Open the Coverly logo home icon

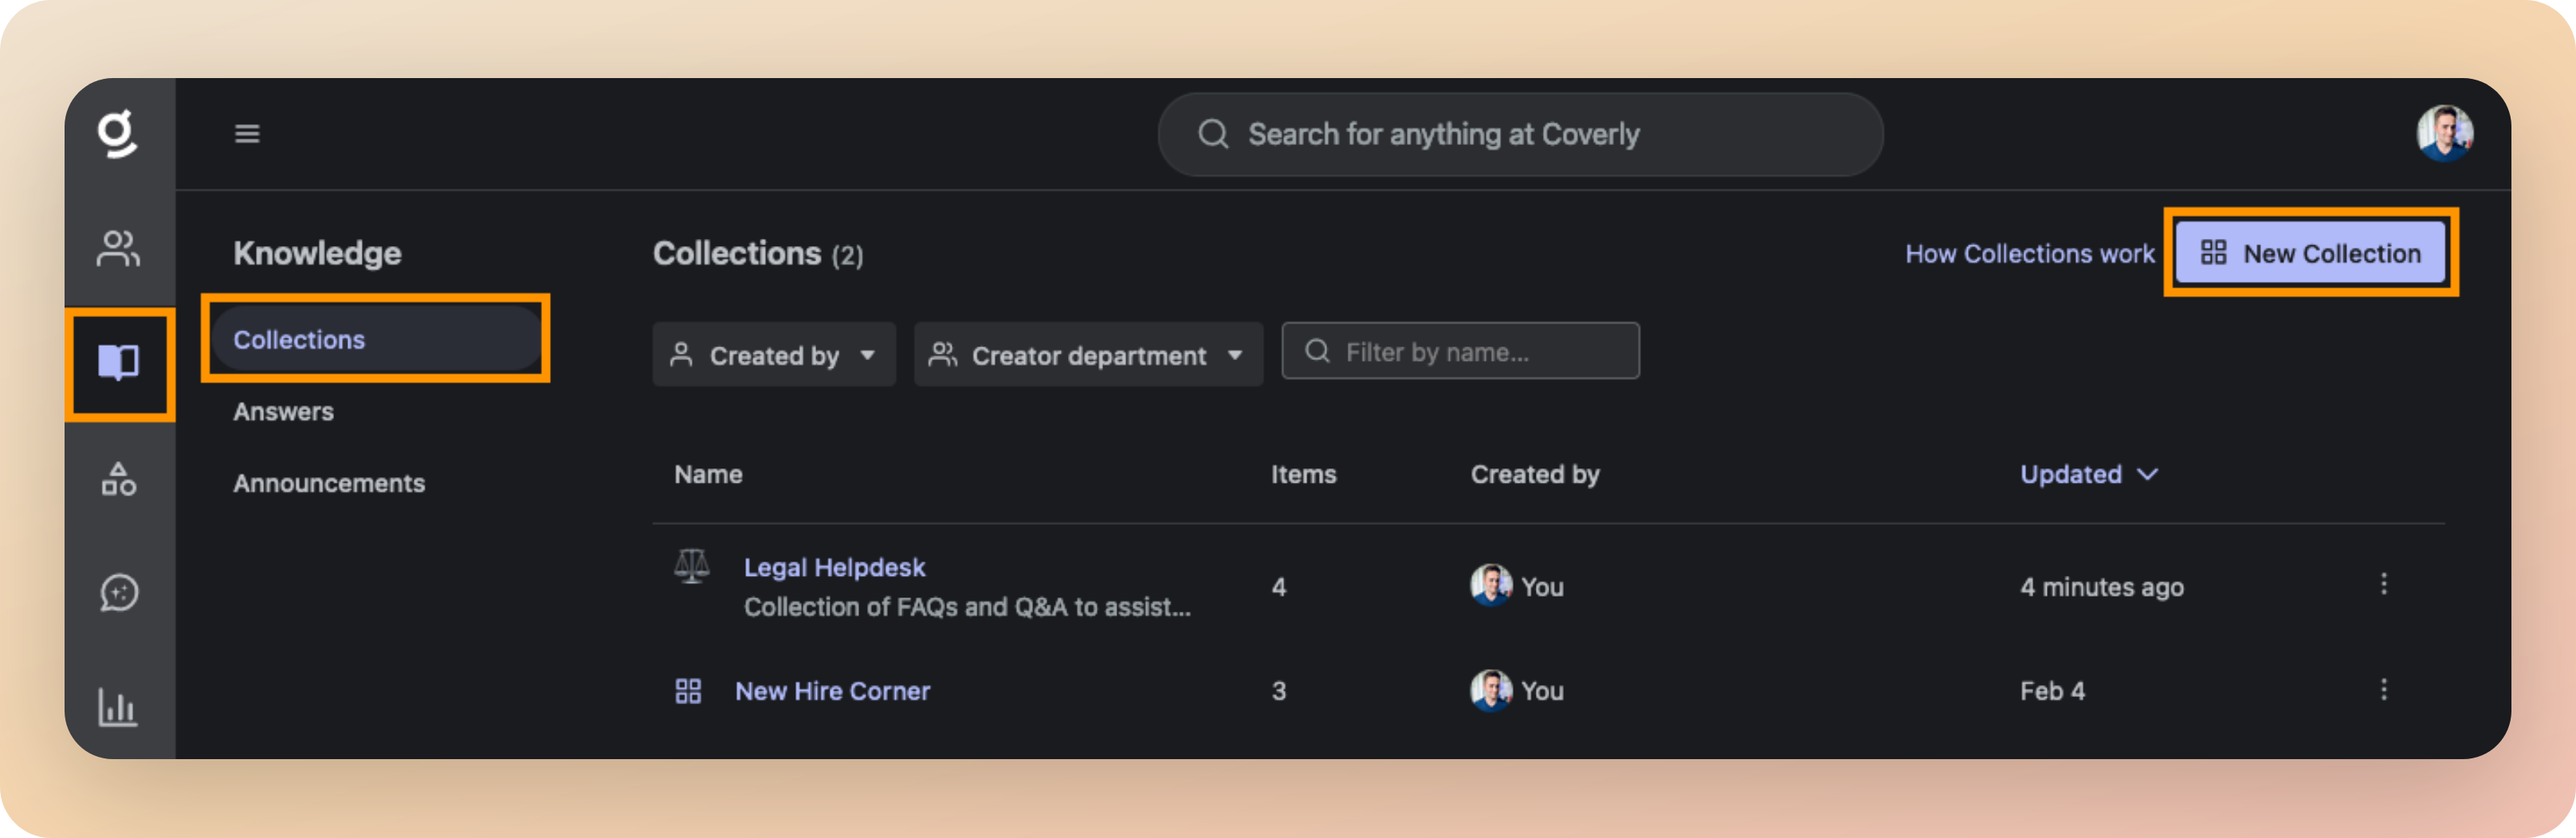click(x=117, y=135)
